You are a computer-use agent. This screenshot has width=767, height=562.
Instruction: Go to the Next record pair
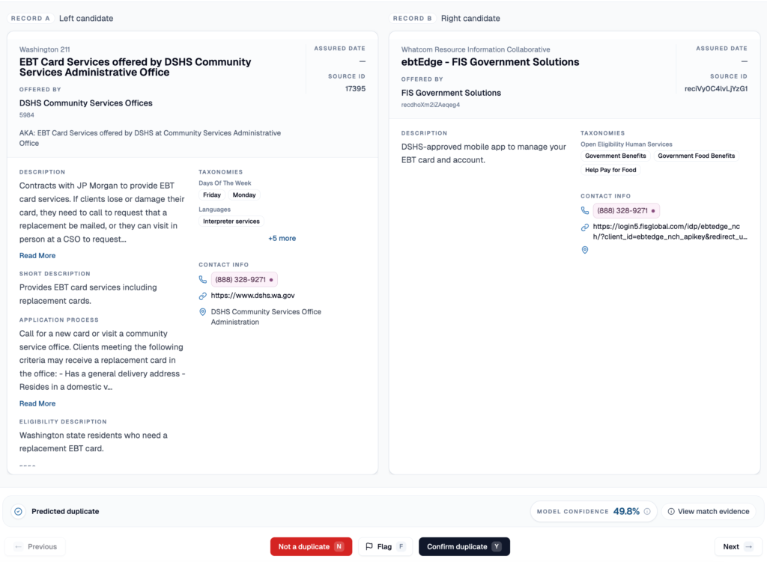(x=738, y=546)
